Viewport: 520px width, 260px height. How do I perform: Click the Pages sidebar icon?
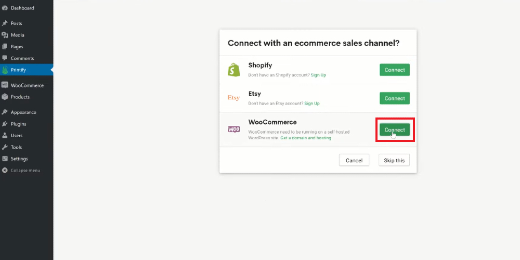tap(5, 46)
